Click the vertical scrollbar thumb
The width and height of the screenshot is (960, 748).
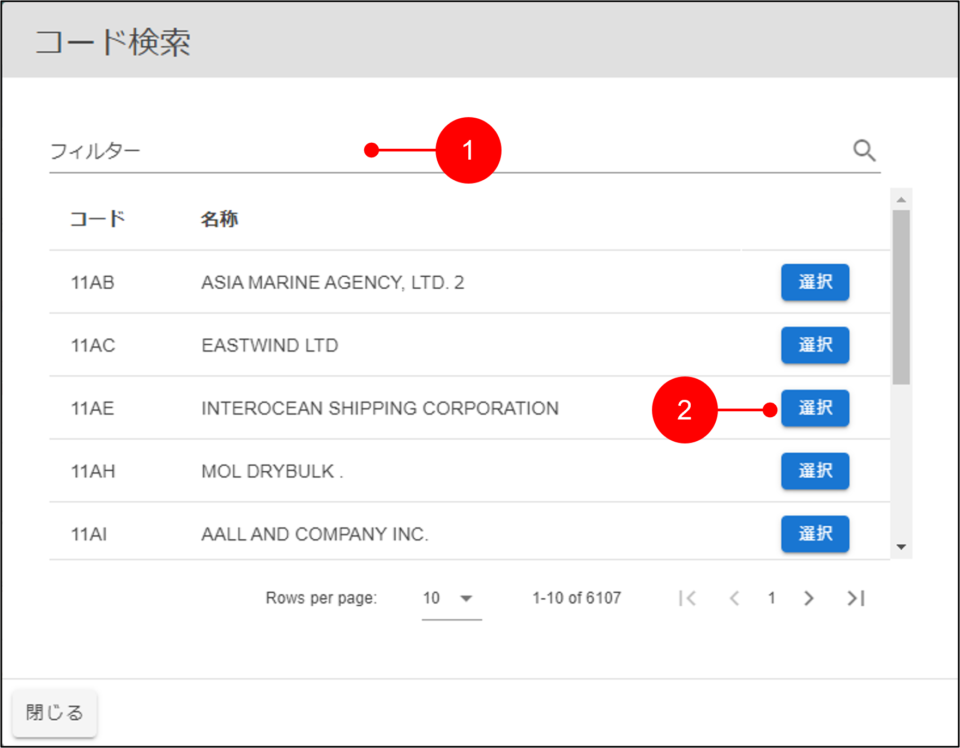coord(901,297)
